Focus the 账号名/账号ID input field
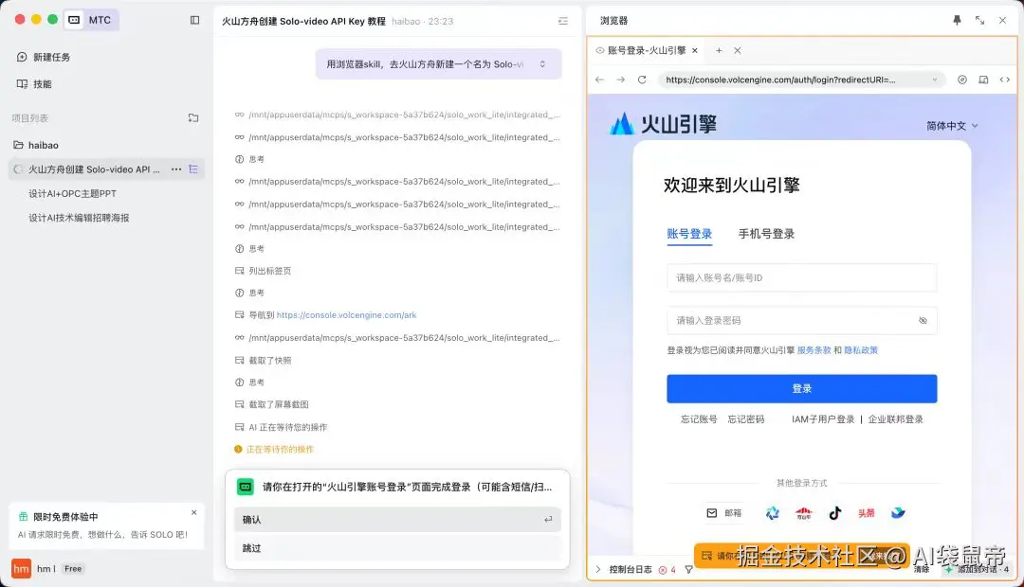This screenshot has width=1024, height=587. [802, 277]
